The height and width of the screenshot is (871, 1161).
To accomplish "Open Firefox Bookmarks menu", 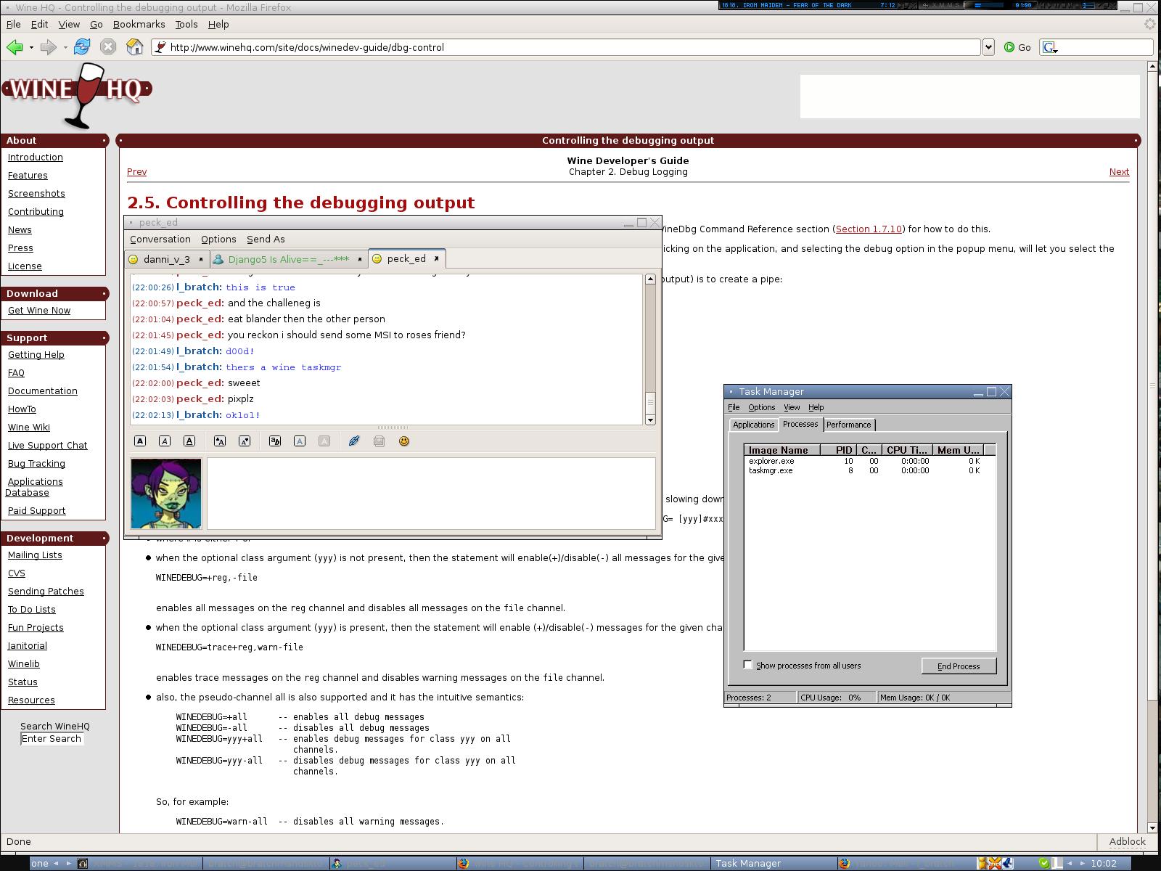I will pyautogui.click(x=139, y=24).
